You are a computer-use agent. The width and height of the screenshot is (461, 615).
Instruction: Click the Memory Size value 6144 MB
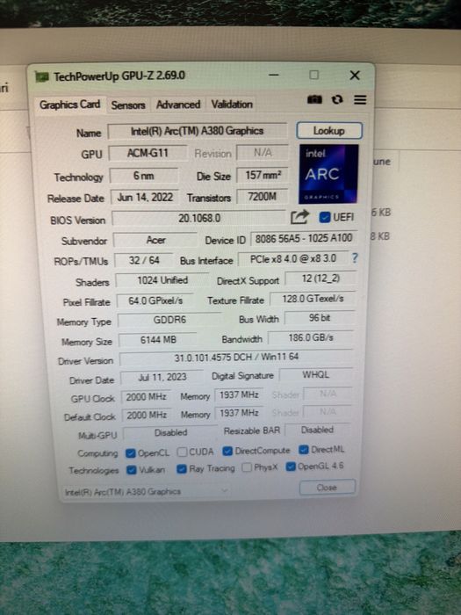point(158,340)
